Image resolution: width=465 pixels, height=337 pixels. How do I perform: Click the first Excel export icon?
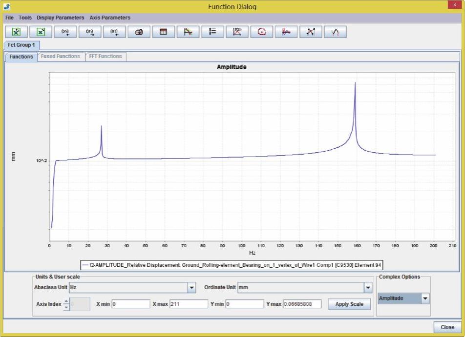(17, 32)
